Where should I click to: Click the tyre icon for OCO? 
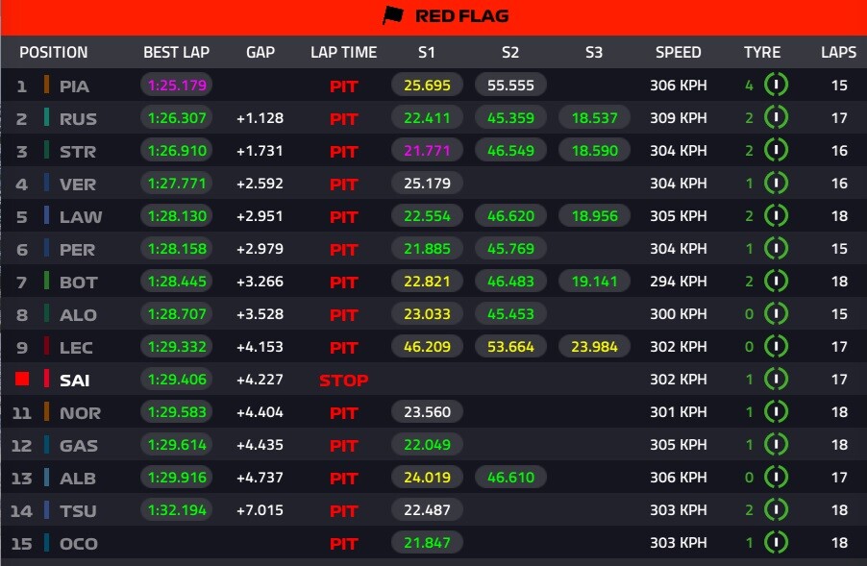coord(777,543)
